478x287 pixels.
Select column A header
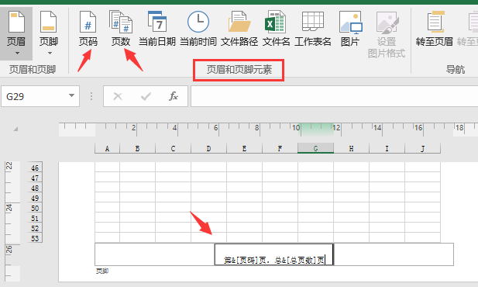(x=108, y=148)
